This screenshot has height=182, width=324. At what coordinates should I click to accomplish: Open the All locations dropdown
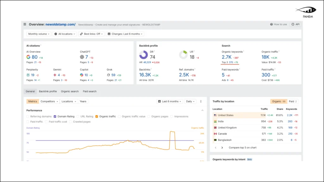[65, 34]
